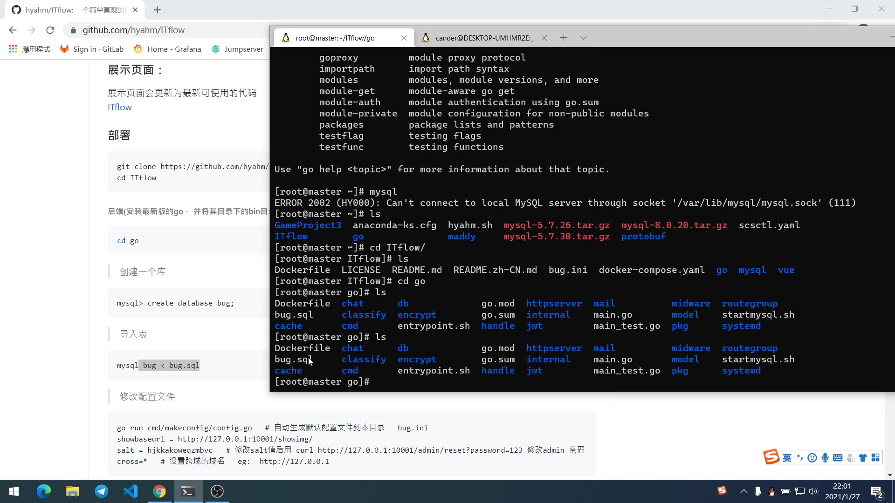The width and height of the screenshot is (895, 503).
Task: Open the Jumpserver bookmark
Action: [x=237, y=49]
